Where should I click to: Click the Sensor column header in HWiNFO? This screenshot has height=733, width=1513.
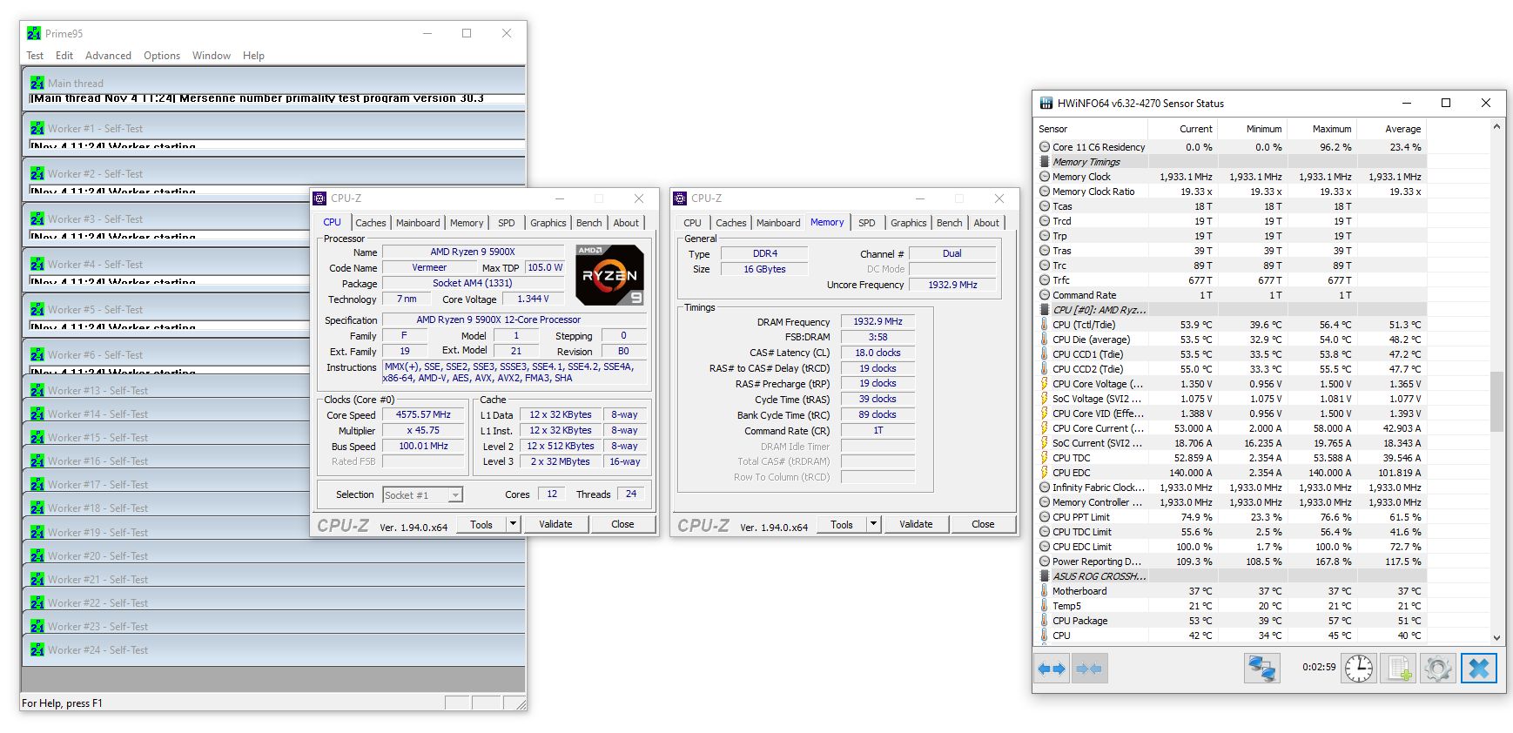tap(1093, 129)
